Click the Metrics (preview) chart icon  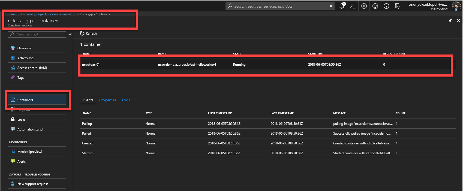13,151
